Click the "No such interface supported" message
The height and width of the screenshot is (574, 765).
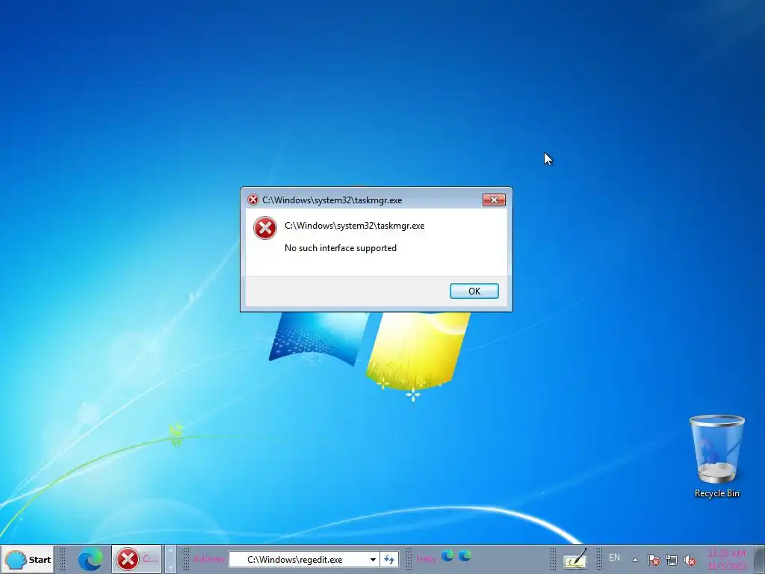click(341, 248)
